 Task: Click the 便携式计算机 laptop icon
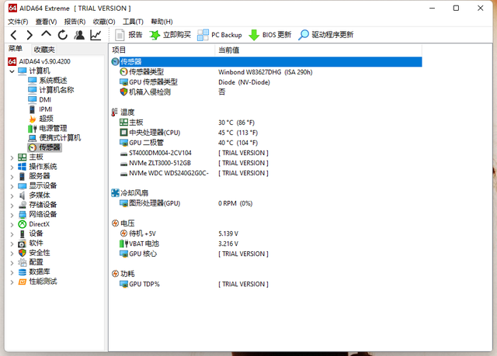(x=32, y=138)
